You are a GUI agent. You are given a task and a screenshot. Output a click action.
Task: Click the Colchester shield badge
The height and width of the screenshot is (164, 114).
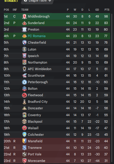pyautogui.click(x=24, y=135)
